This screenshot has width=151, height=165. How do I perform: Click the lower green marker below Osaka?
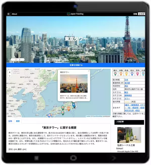pyautogui.click(x=63, y=113)
